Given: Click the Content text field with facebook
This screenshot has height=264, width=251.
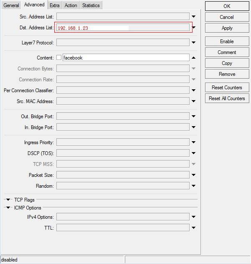Looking at the screenshot, I should 125,58.
